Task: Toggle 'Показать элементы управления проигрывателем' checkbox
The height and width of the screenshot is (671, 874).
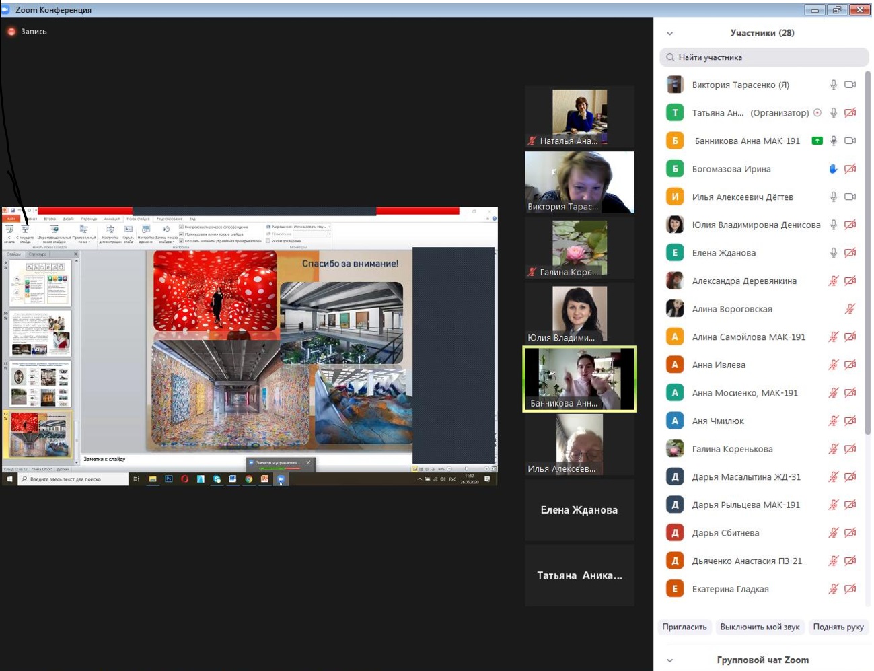Action: tap(181, 241)
